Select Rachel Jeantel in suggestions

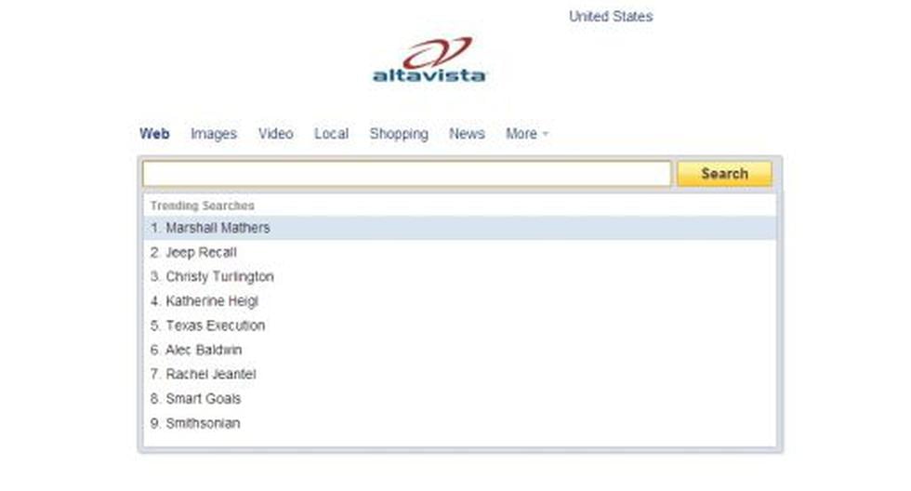pos(210,374)
